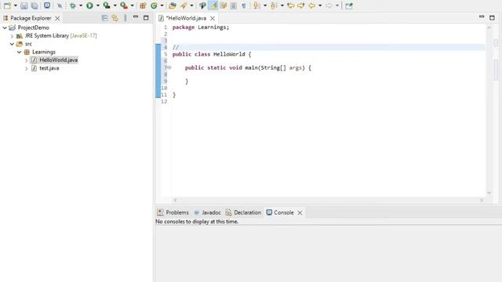Open the Run configurations dropdown arrow
Image resolution: width=502 pixels, height=282 pixels.
coord(98,5)
